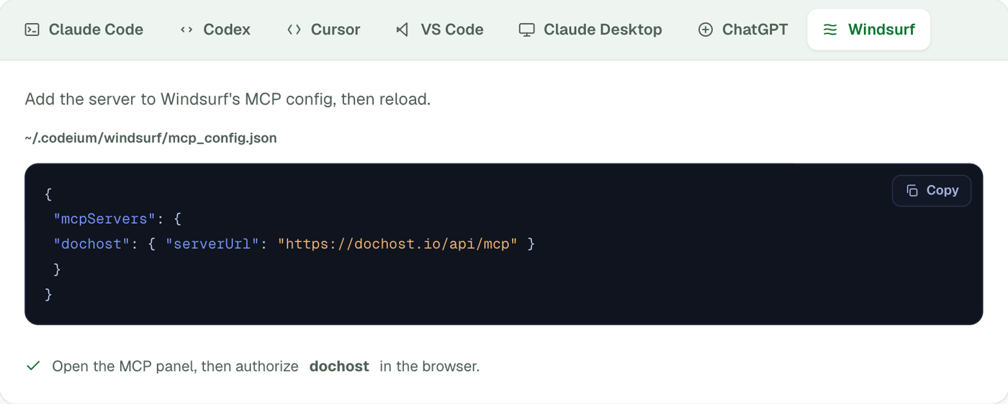
Task: Click the Codex angle-brackets icon
Action: click(186, 30)
